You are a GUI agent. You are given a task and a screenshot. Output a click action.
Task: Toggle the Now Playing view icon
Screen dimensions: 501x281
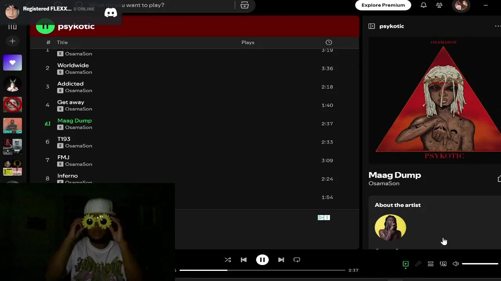(405, 264)
